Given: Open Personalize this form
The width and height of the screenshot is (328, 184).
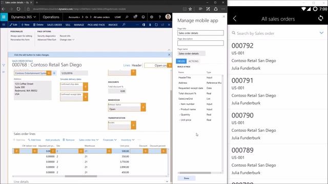Looking at the screenshot, I should [20, 40].
